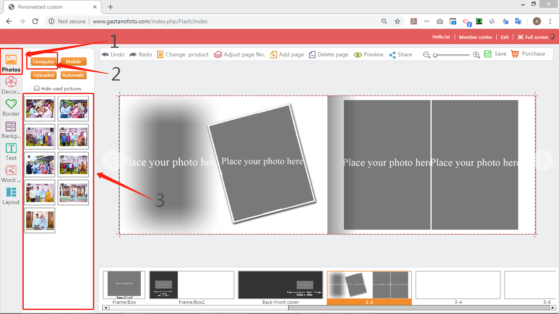The image size is (559, 314).
Task: Upload photos from Computer
Action: click(43, 62)
